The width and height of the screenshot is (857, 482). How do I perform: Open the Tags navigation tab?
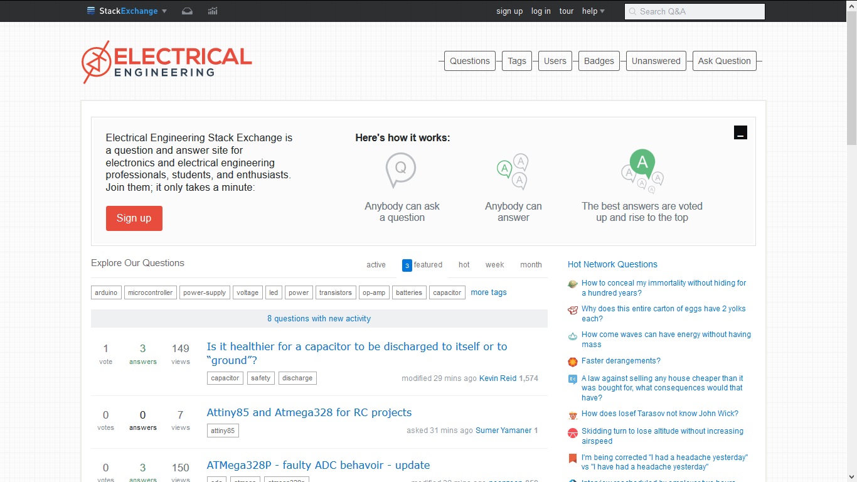517,61
